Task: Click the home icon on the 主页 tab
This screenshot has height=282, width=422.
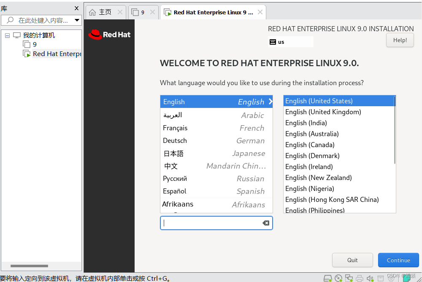Action: [x=92, y=12]
